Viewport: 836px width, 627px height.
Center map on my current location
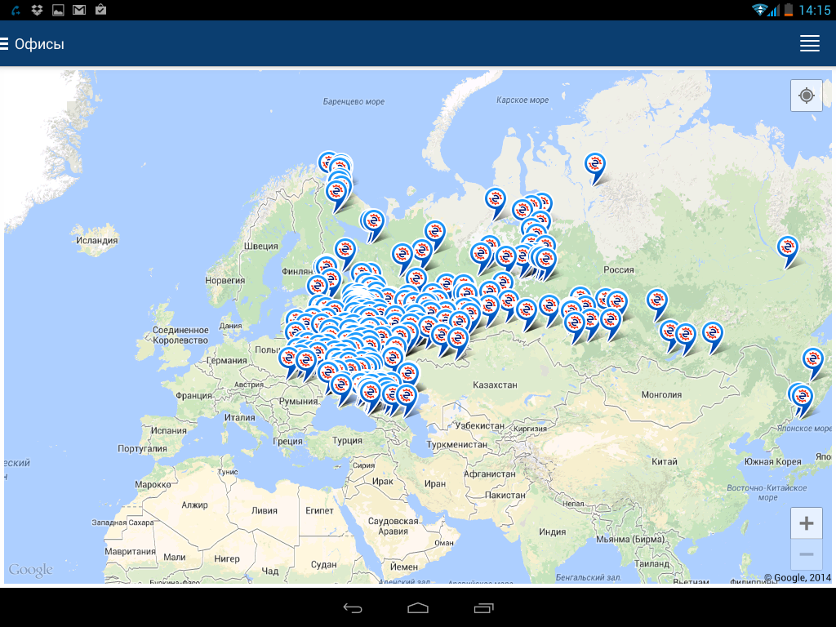coord(806,96)
